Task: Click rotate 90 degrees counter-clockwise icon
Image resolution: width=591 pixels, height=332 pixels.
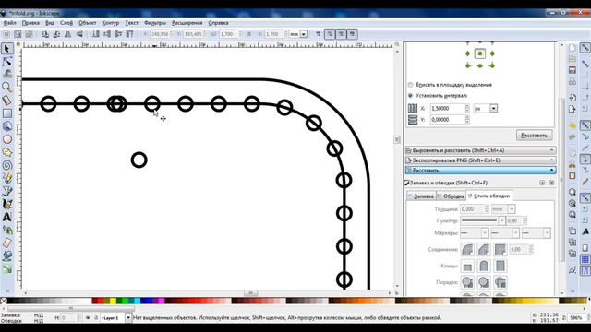Action: coord(45,34)
